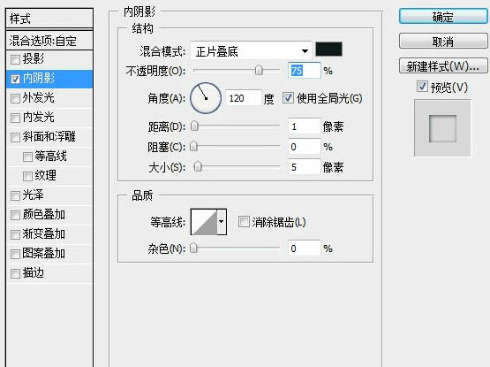Click the 大小 size slider handle
This screenshot has width=490, height=367.
coord(198,166)
